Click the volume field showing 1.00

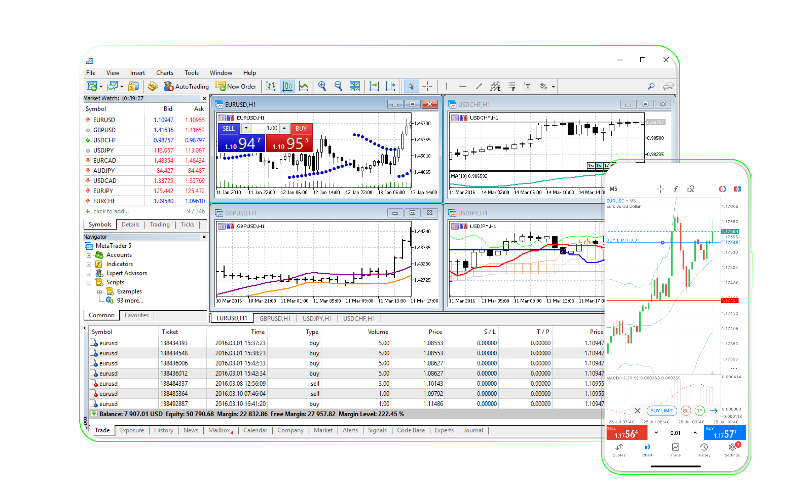click(x=265, y=128)
